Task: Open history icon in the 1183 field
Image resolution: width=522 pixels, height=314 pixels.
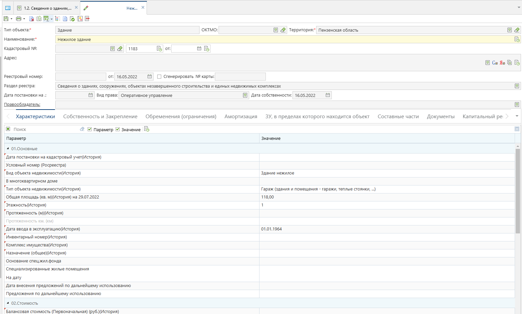Action: coord(160,49)
